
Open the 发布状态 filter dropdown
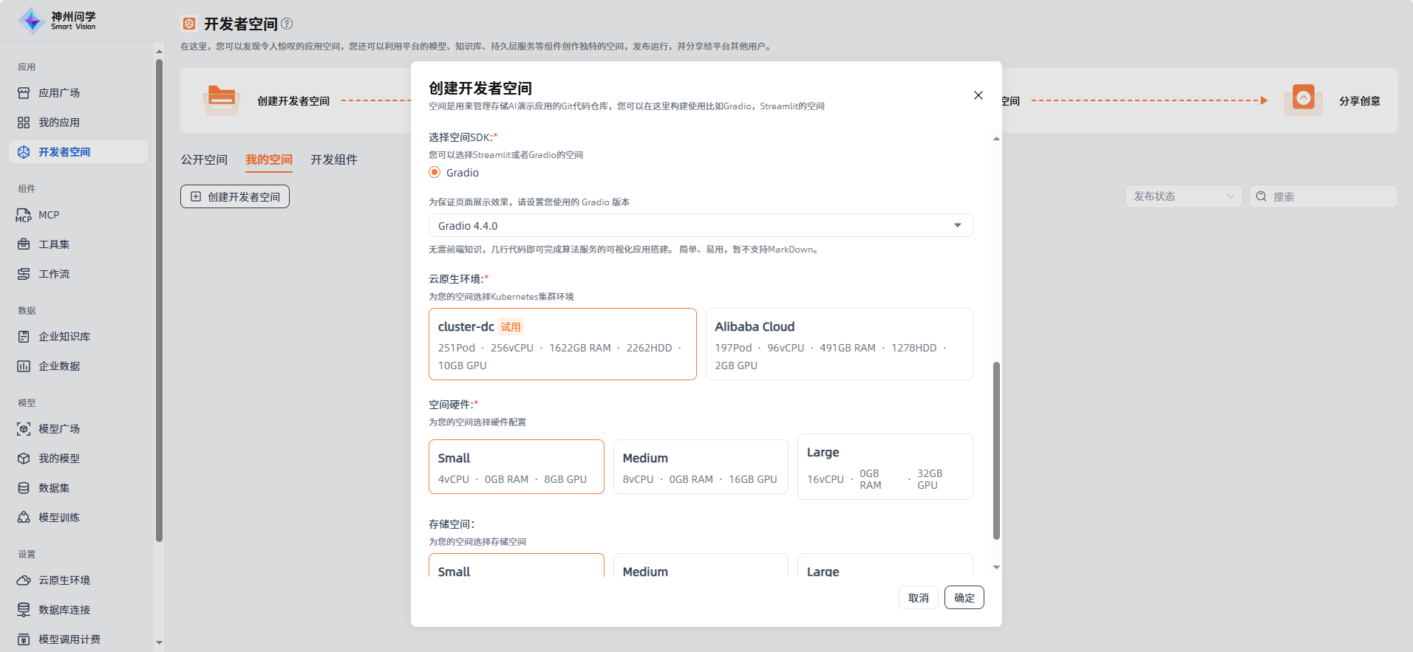point(1182,196)
